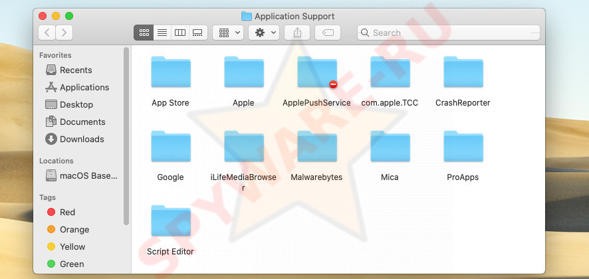Select the ApplePushService folder
Screen dimensions: 589x279
click(x=317, y=72)
